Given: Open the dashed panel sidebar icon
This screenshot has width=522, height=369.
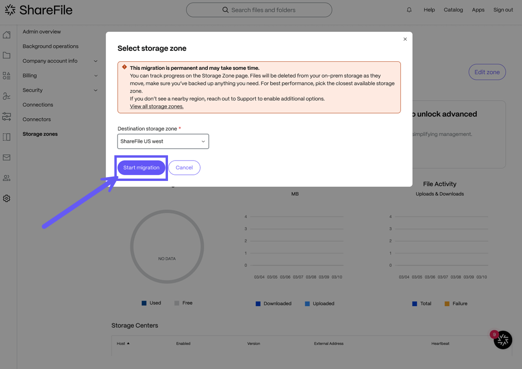Looking at the screenshot, I should pyautogui.click(x=7, y=137).
